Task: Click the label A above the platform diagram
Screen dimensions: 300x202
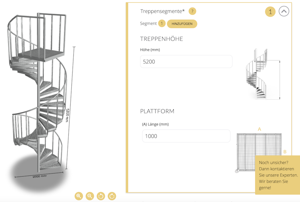Action: click(x=259, y=129)
